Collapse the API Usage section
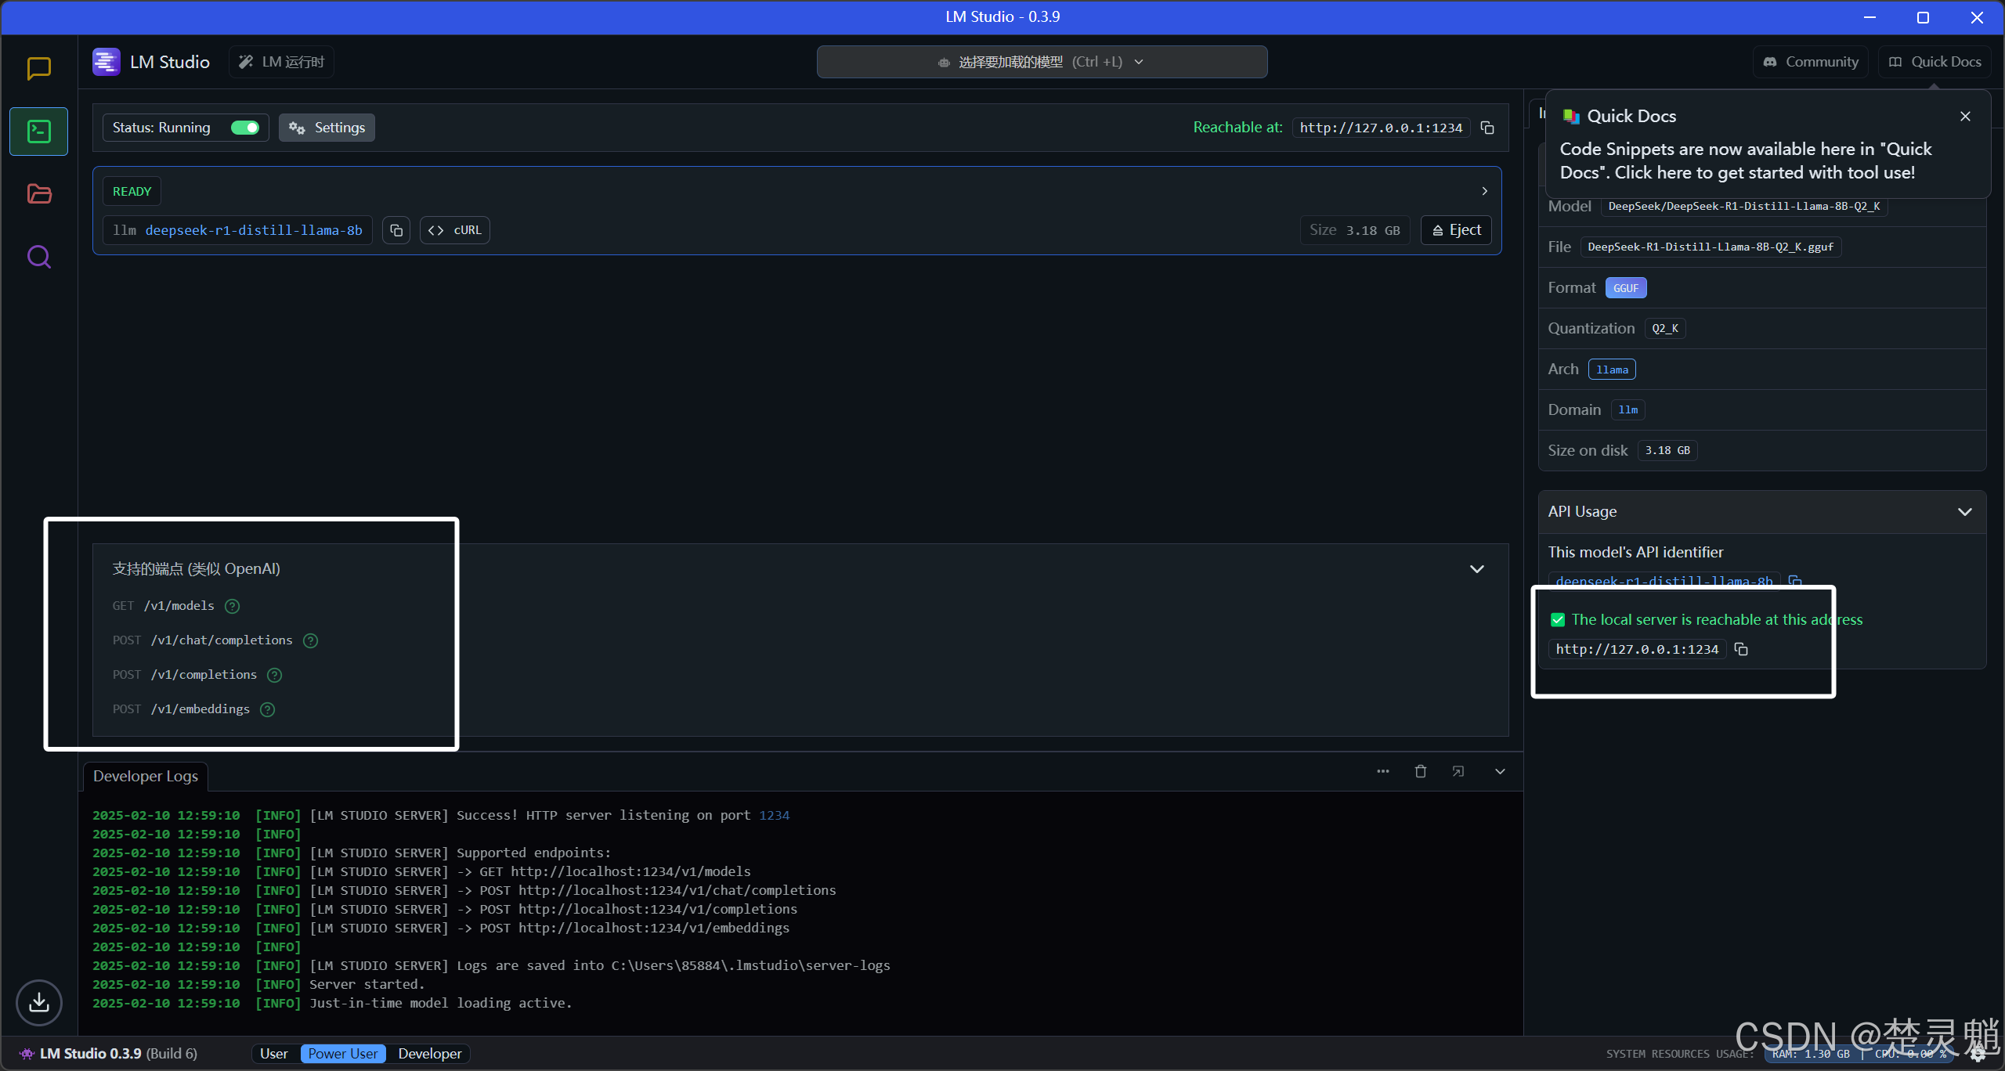This screenshot has width=2005, height=1071. (1964, 512)
